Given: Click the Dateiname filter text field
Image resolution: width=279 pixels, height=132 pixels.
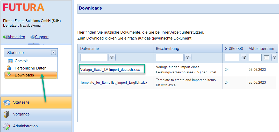Looking at the screenshot, I should (x=94, y=57).
